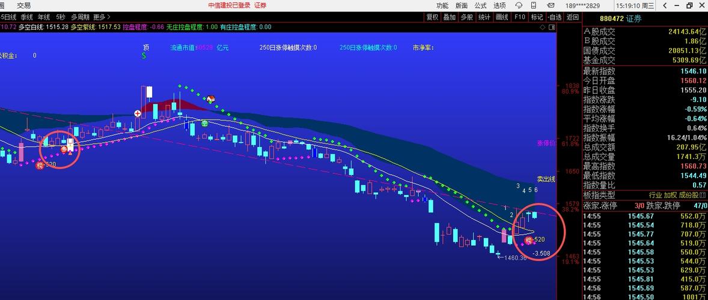Image resolution: width=708 pixels, height=300 pixels.
Task: Click the 复权 toolbar button
Action: (x=432, y=17)
